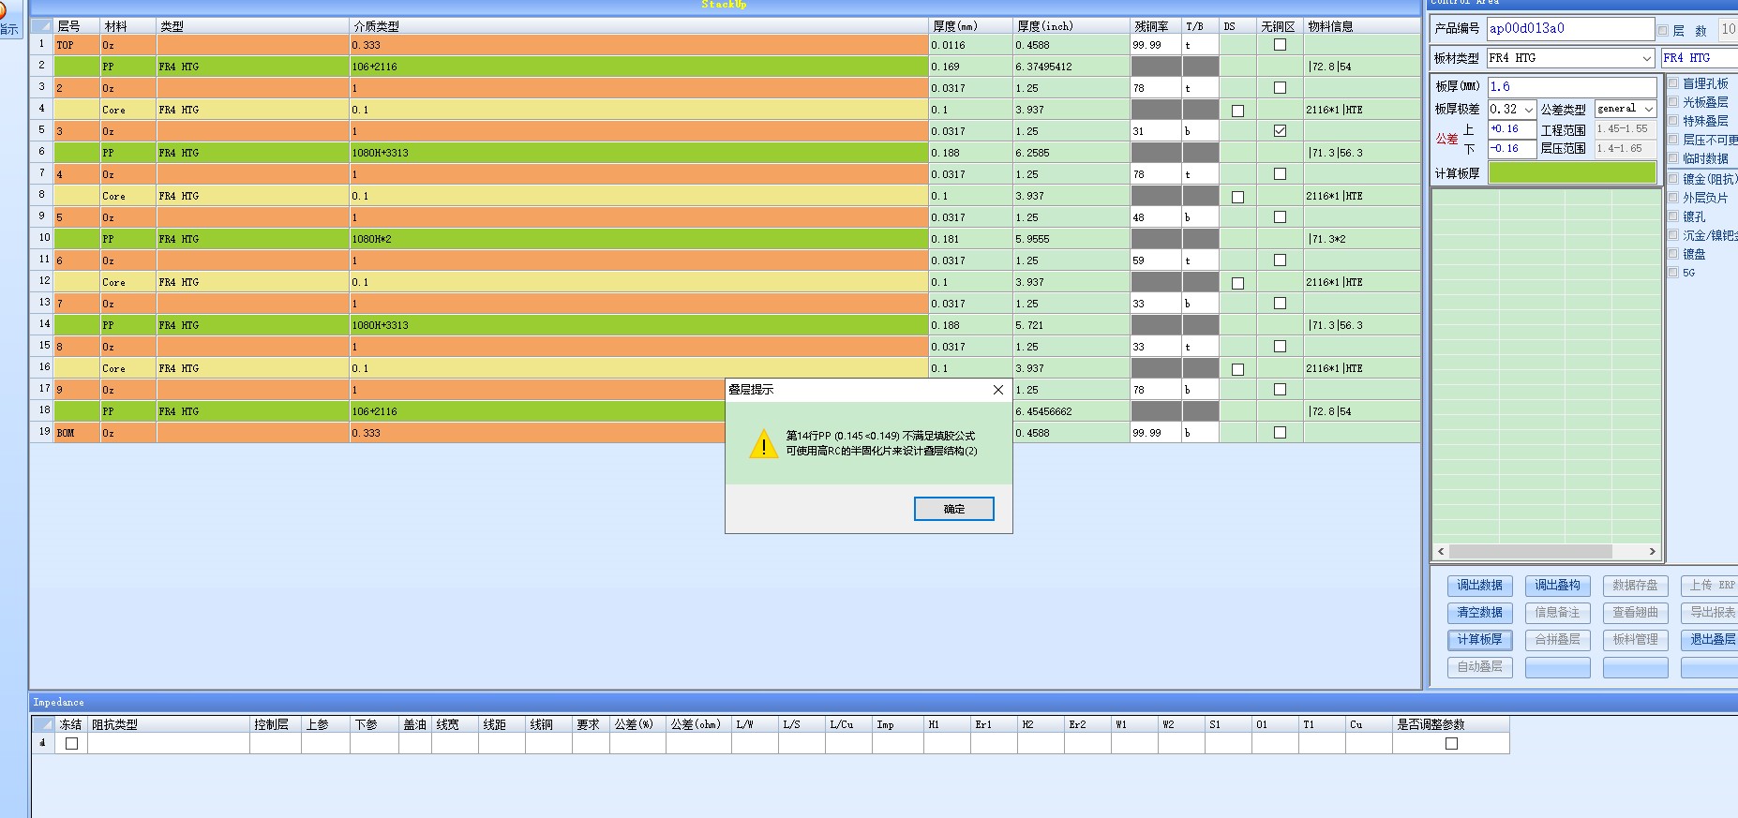Click the 调出叠构 button
The width and height of the screenshot is (1738, 818).
[1557, 586]
